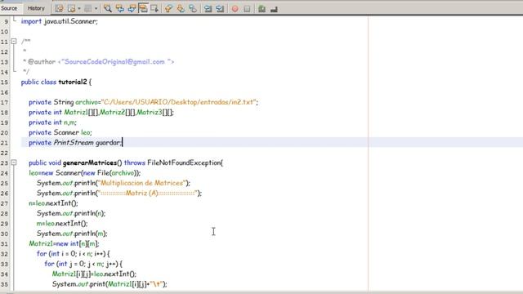This screenshot has height=294, width=523.
Task: Go to Next Bookmark icon
Action: pos(181,9)
